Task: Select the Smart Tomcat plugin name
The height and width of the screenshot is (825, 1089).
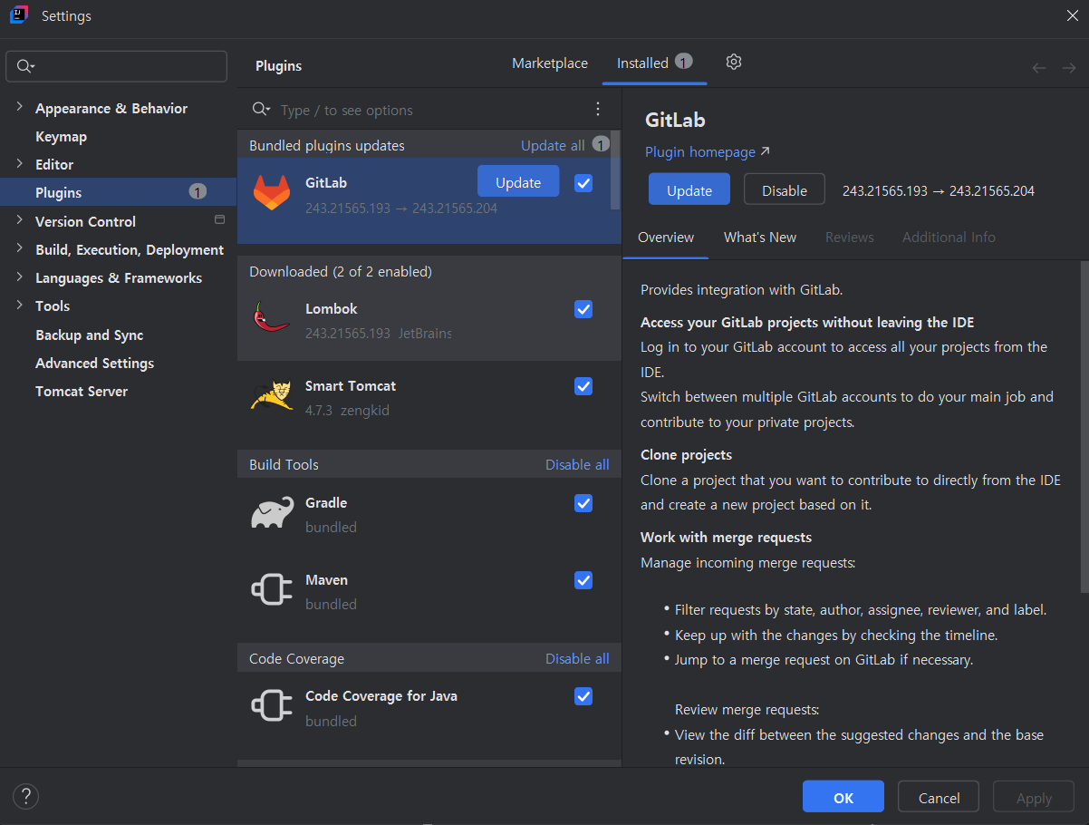Action: [x=351, y=385]
